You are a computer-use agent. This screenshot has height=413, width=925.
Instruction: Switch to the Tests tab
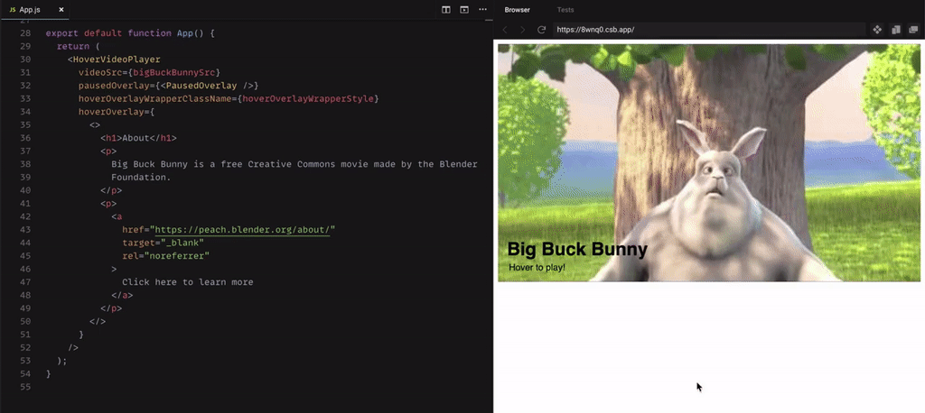[x=565, y=10]
